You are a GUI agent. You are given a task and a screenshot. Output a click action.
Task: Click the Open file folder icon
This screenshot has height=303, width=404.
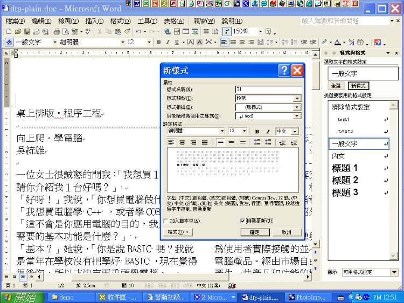18,31
